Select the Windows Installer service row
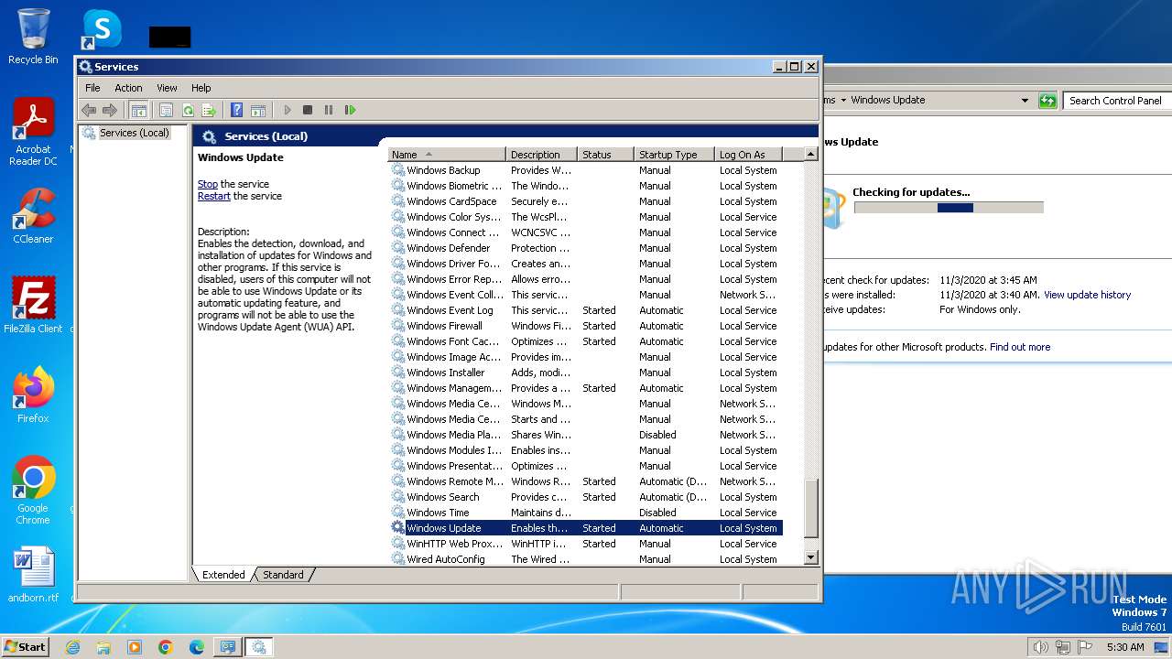Image resolution: width=1172 pixels, height=659 pixels. click(586, 373)
